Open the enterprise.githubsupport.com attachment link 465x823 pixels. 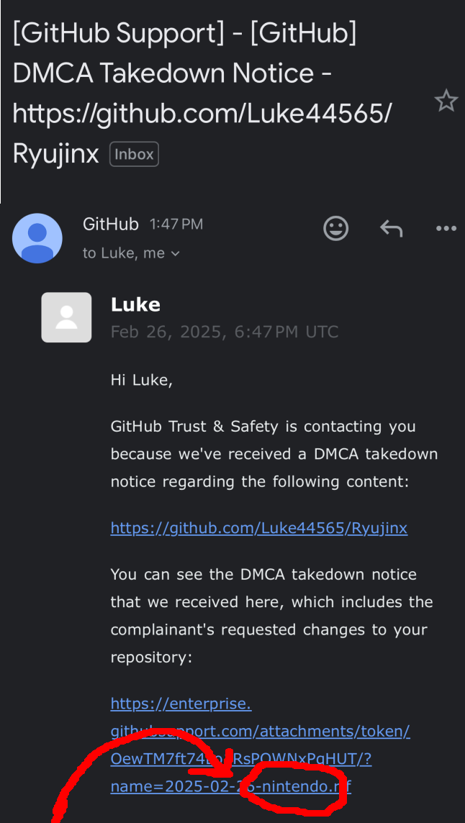(x=260, y=732)
